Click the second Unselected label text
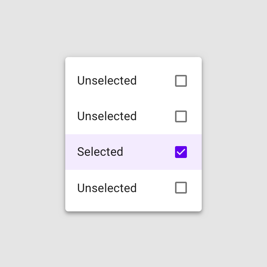Image resolution: width=267 pixels, height=267 pixels. 107,116
